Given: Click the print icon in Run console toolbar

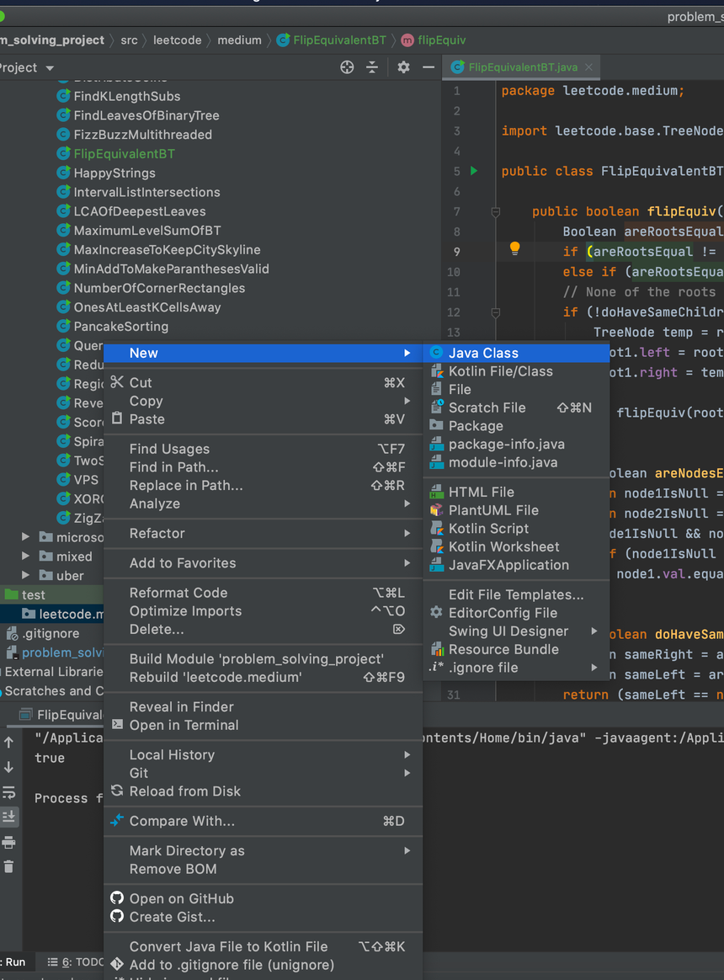Looking at the screenshot, I should 9,842.
